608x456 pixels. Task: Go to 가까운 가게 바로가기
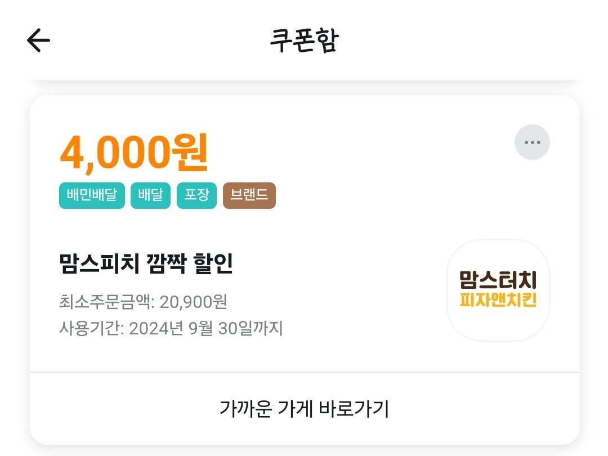tap(305, 408)
